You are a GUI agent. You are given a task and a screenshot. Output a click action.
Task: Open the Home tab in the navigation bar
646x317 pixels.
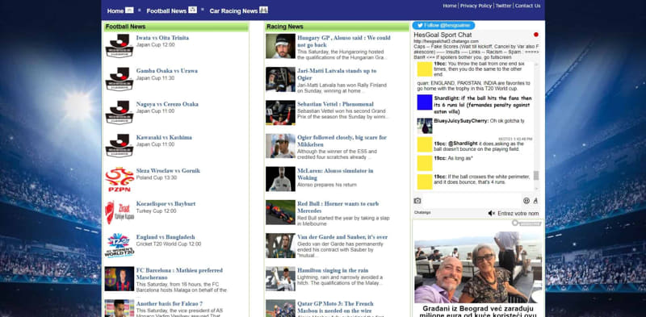tap(120, 10)
